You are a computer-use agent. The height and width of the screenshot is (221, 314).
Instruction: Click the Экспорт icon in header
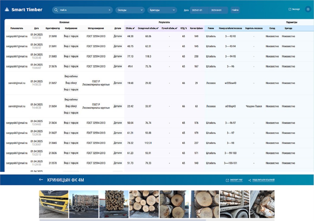point(290,9)
